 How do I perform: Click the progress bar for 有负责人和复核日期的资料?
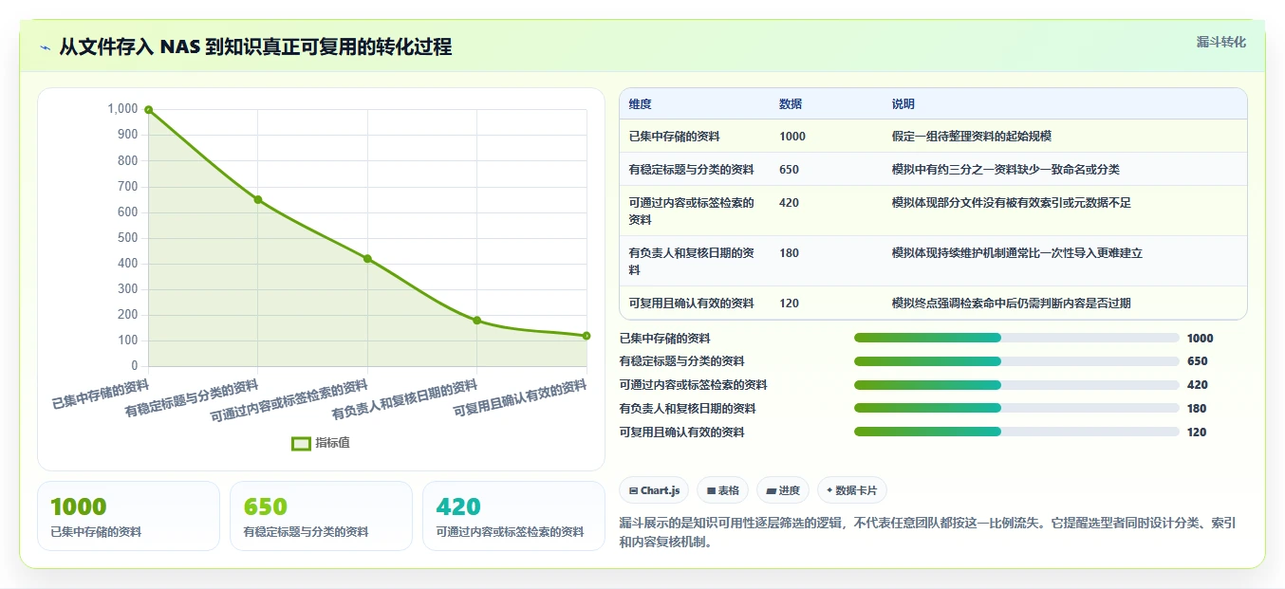(1016, 408)
